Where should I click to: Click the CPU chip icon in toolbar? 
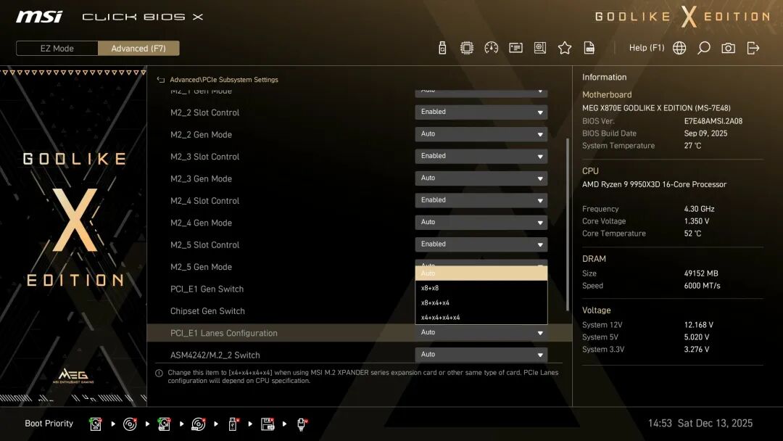[x=466, y=48]
